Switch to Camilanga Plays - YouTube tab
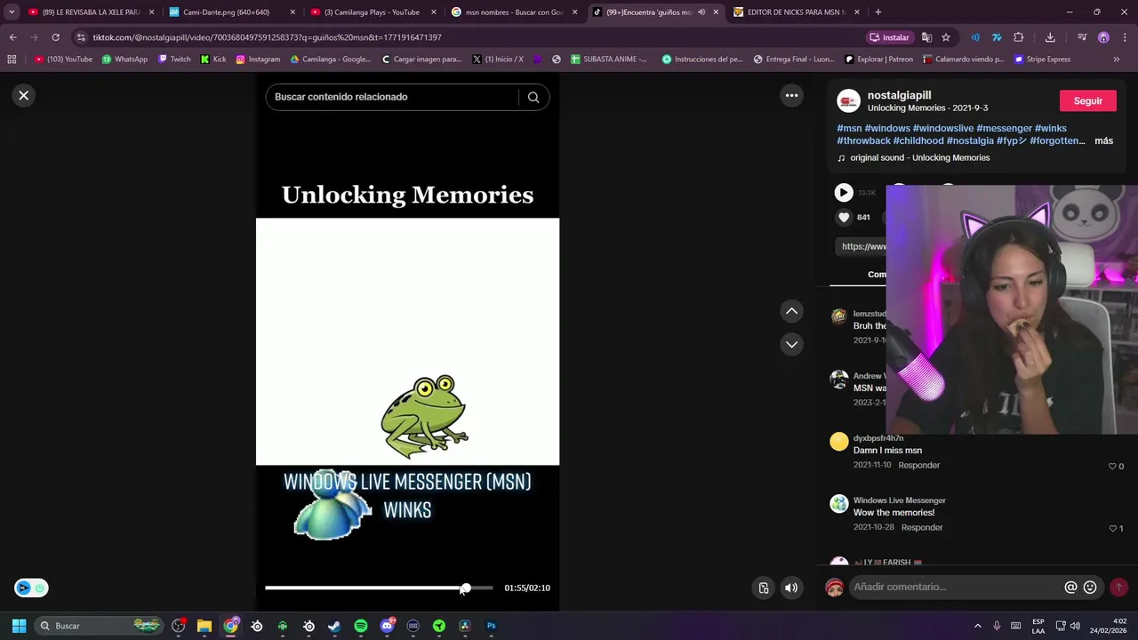The height and width of the screenshot is (640, 1138). pyautogui.click(x=373, y=12)
